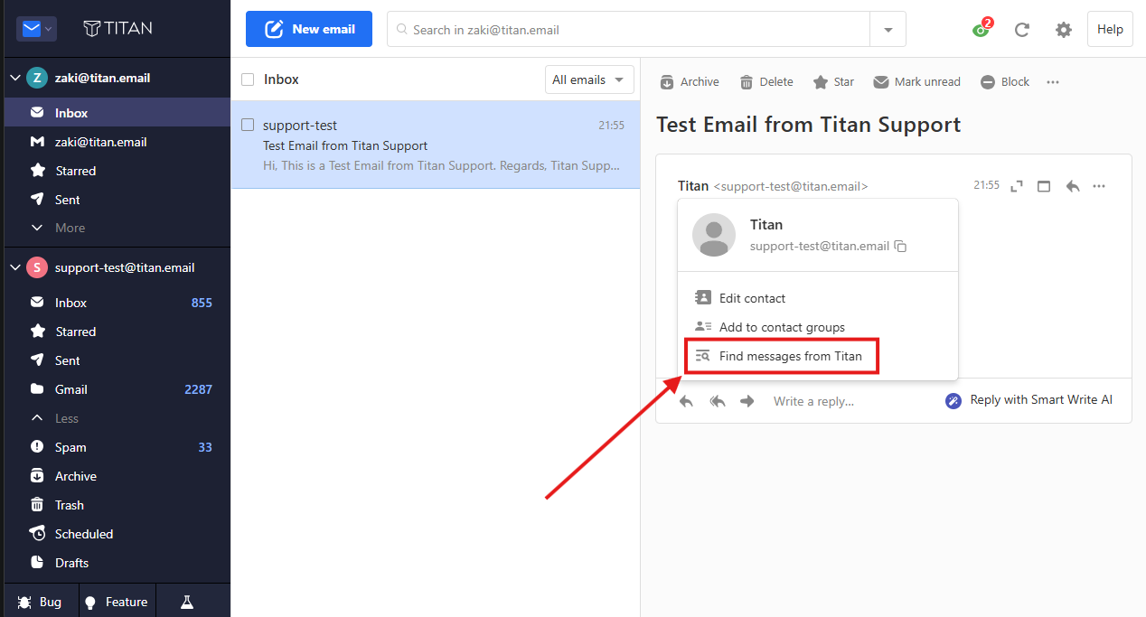Open message options three-dot menu
Screen dimensions: 1146x617
pos(1099,186)
